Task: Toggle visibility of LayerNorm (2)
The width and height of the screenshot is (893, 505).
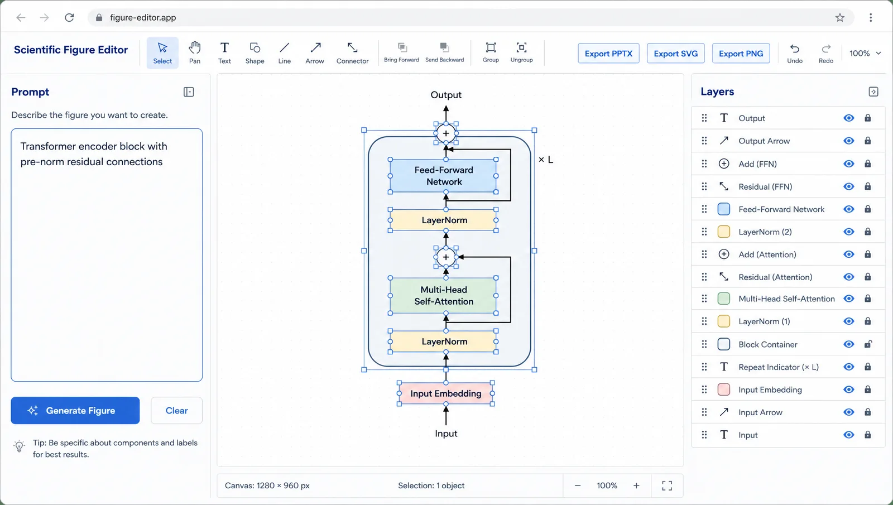Action: (849, 232)
